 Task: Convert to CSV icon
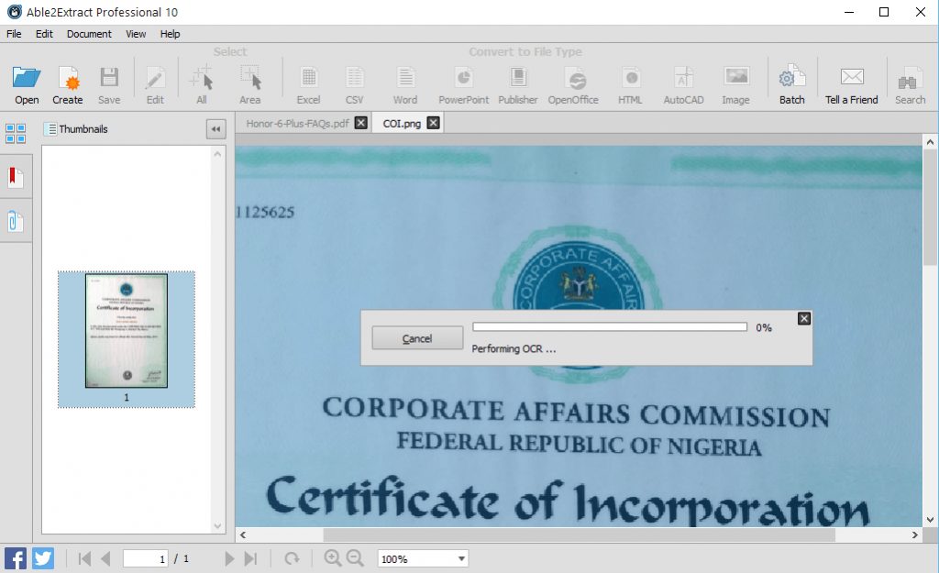[355, 78]
